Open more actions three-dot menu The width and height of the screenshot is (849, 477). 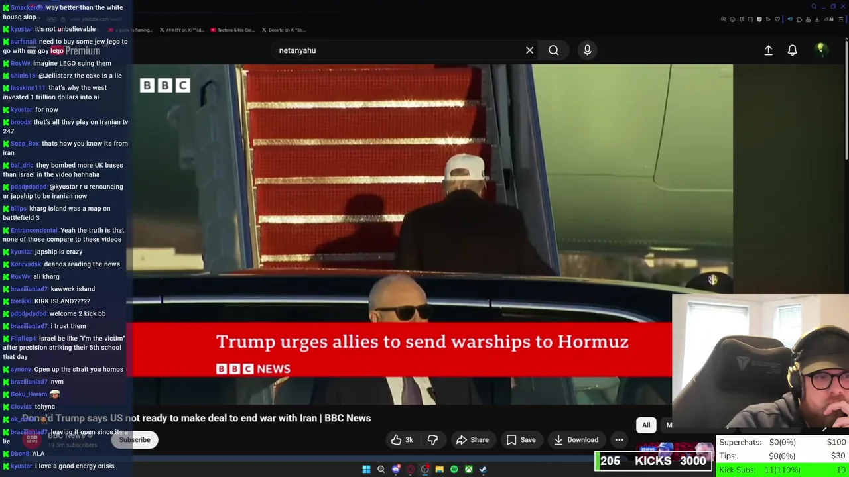pos(619,440)
